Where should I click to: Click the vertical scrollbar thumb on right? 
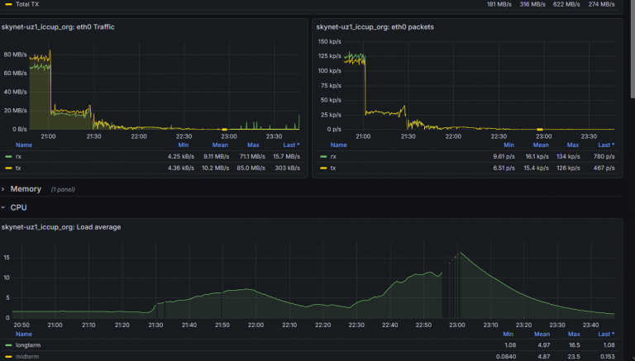point(633,49)
